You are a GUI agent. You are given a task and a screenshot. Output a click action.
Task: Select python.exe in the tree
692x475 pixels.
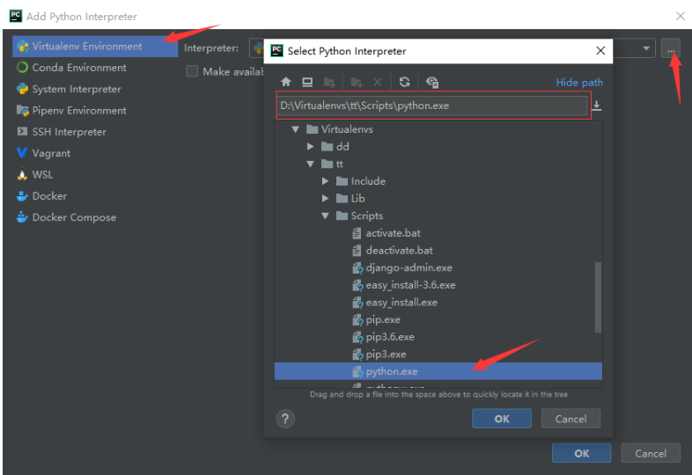click(x=438, y=371)
